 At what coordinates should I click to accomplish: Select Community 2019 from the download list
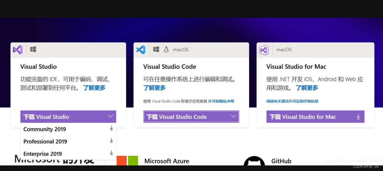68,129
